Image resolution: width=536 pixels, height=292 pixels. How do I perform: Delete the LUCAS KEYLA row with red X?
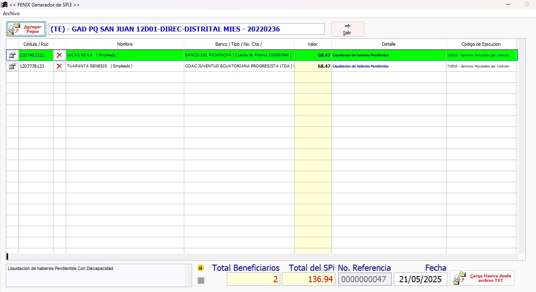(x=60, y=55)
